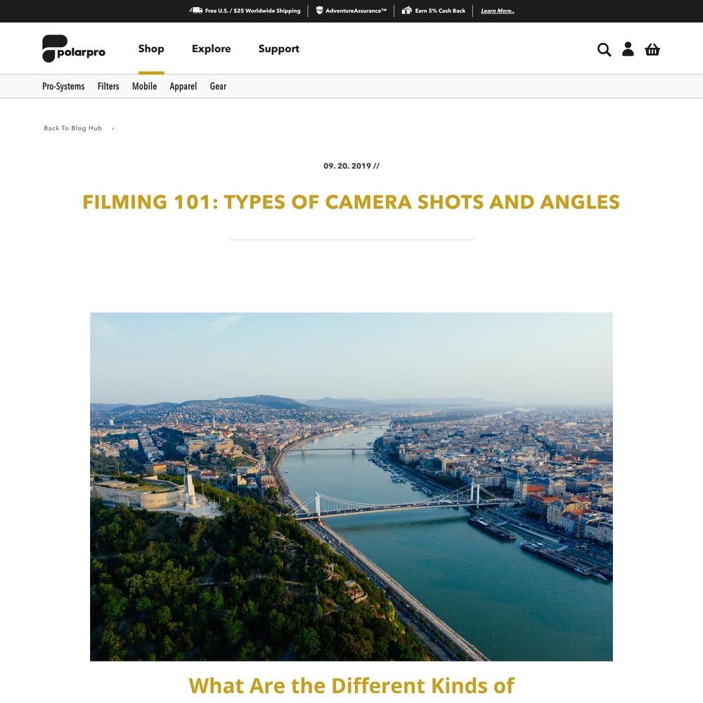This screenshot has width=703, height=703.
Task: Click the Budapest aerial river photo
Action: pos(351,486)
